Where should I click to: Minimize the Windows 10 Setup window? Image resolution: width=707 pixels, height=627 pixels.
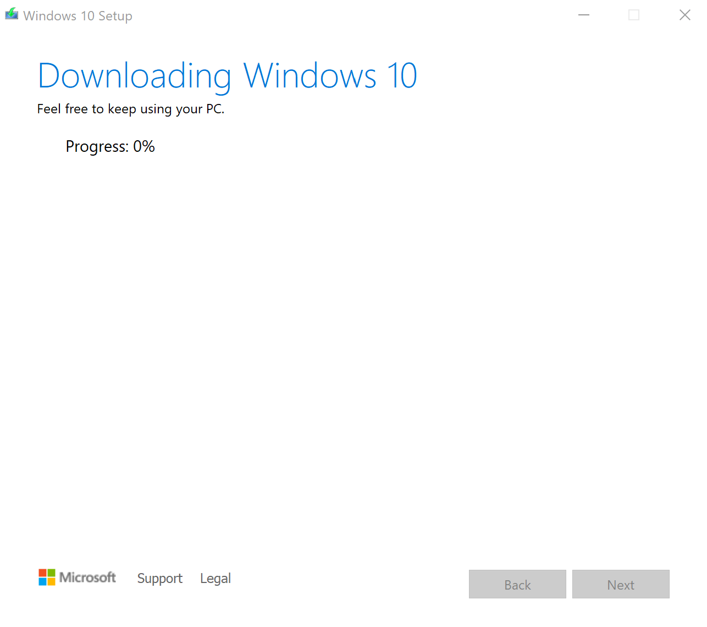click(x=584, y=15)
